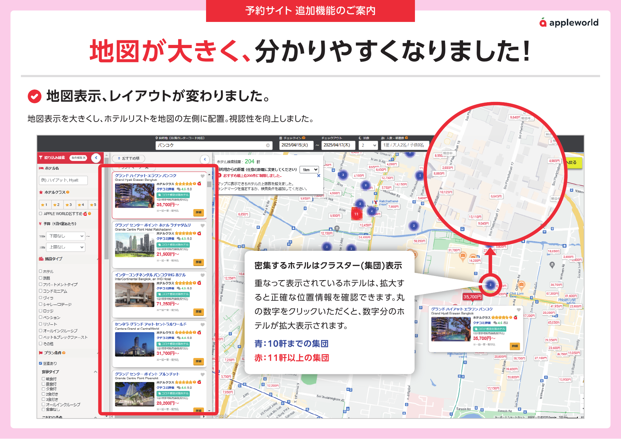Open hotel class help icon in filter panel
This screenshot has height=439, width=621.
[x=68, y=192]
